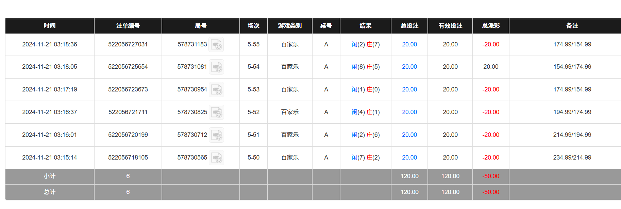Open video replay for game 578730825
The width and height of the screenshot is (621, 209).
click(217, 112)
